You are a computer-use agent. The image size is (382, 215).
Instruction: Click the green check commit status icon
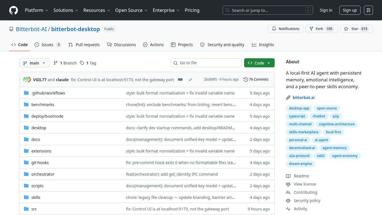click(190, 79)
